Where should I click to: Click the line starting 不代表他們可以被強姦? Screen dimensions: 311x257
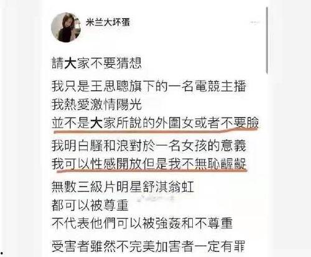(142, 223)
